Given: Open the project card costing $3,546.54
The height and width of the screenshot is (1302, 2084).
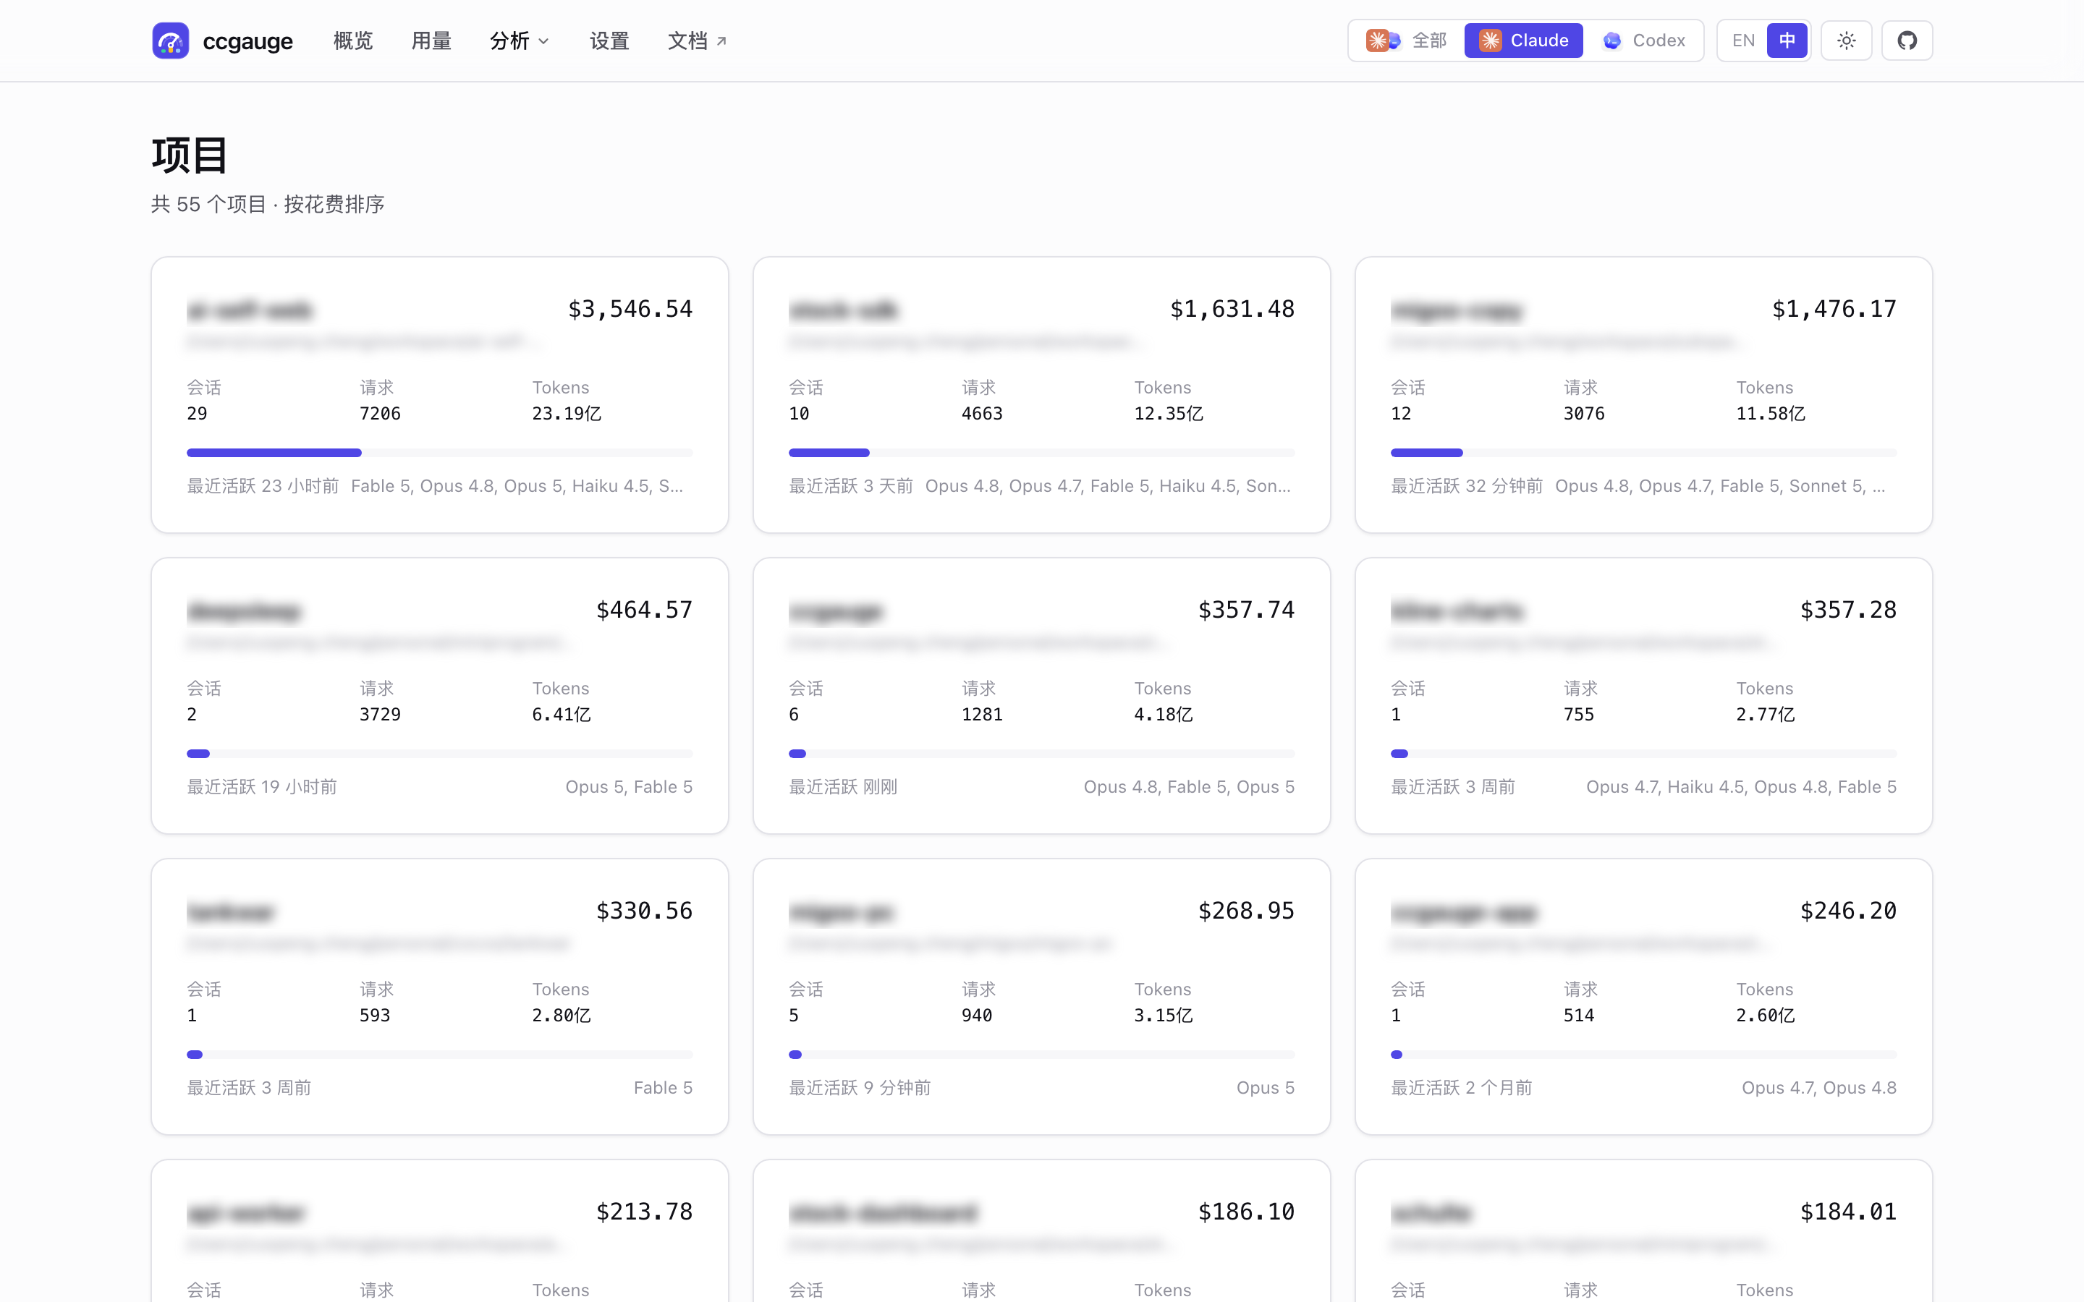Looking at the screenshot, I should [x=440, y=394].
